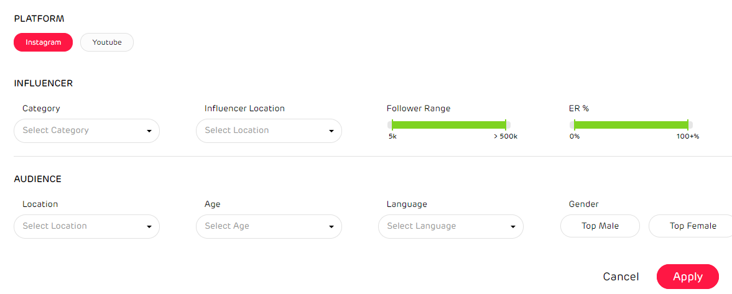Viewport: 732px width, 294px height.
Task: Open the Select Category dropdown
Action: [x=81, y=131]
